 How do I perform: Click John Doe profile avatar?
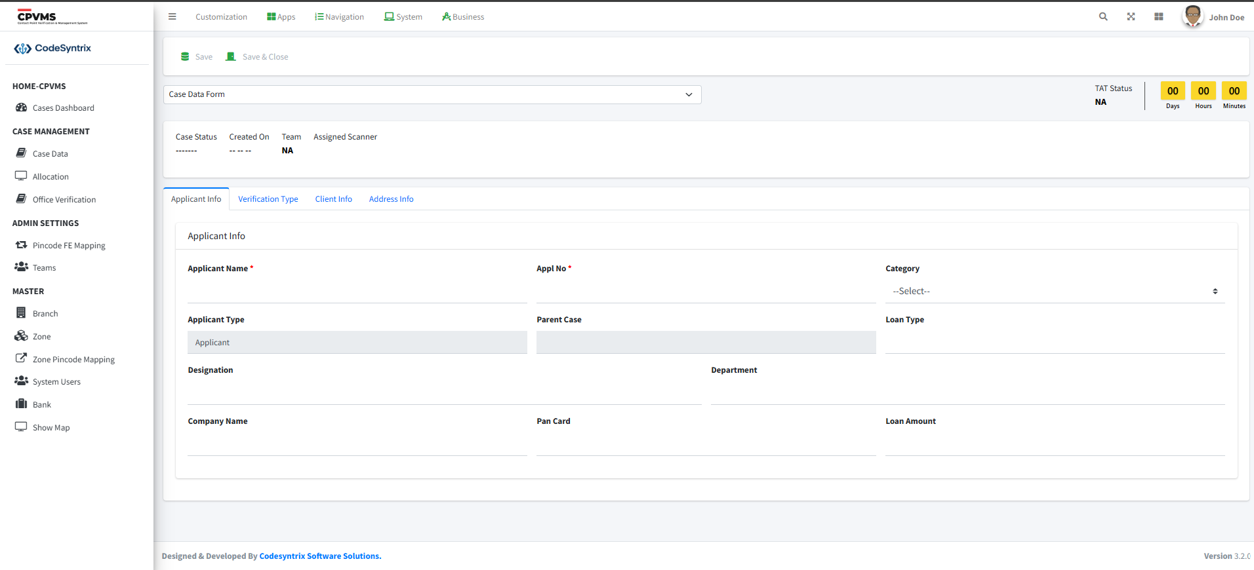pos(1192,16)
